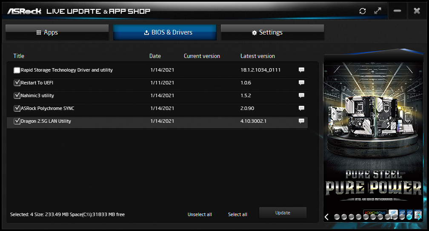Check the Rapid Storage Technology Driver checkbox
The height and width of the screenshot is (231, 429).
(17, 70)
